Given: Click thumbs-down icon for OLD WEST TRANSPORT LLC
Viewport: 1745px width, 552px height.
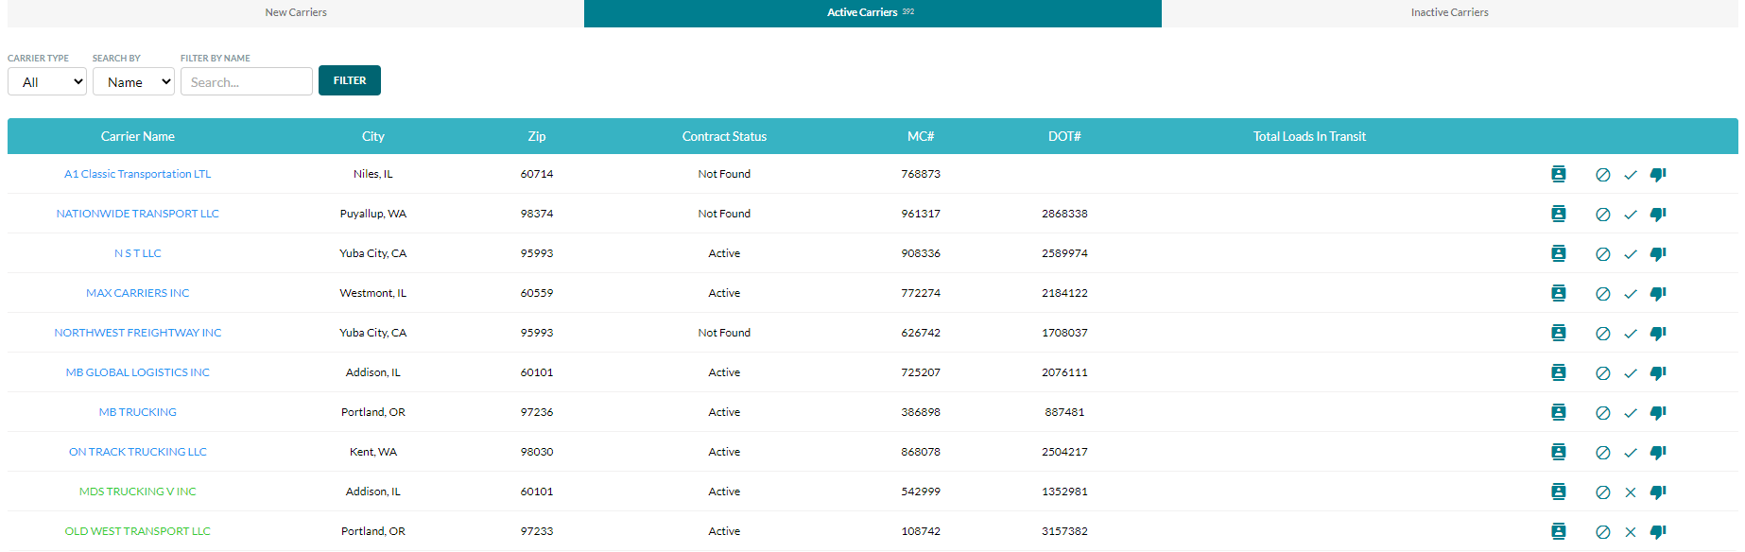Looking at the screenshot, I should pyautogui.click(x=1658, y=532).
